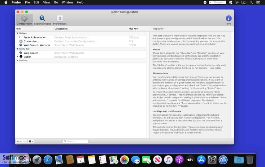Image resolution: width=265 pixels, height=167 pixels.
Task: Click the "Hot Keys and Hot Corners" heading
Action: pyautogui.click(x=167, y=111)
